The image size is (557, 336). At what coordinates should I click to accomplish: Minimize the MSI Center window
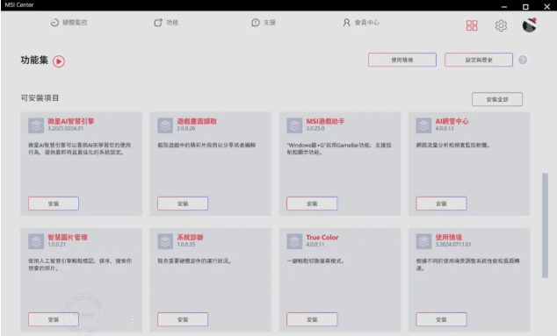point(504,7)
